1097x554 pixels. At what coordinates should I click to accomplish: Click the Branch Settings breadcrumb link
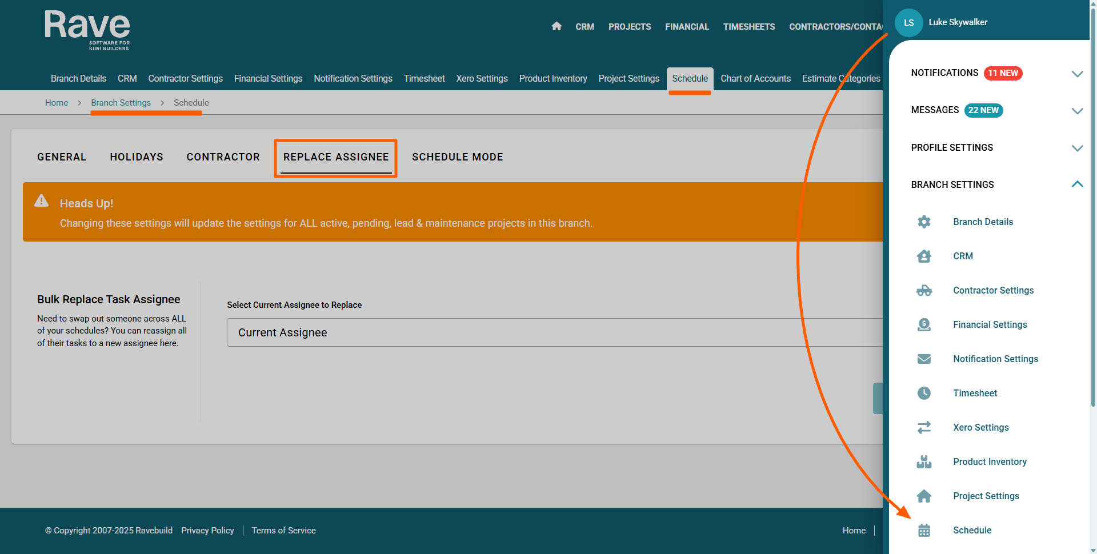(121, 103)
